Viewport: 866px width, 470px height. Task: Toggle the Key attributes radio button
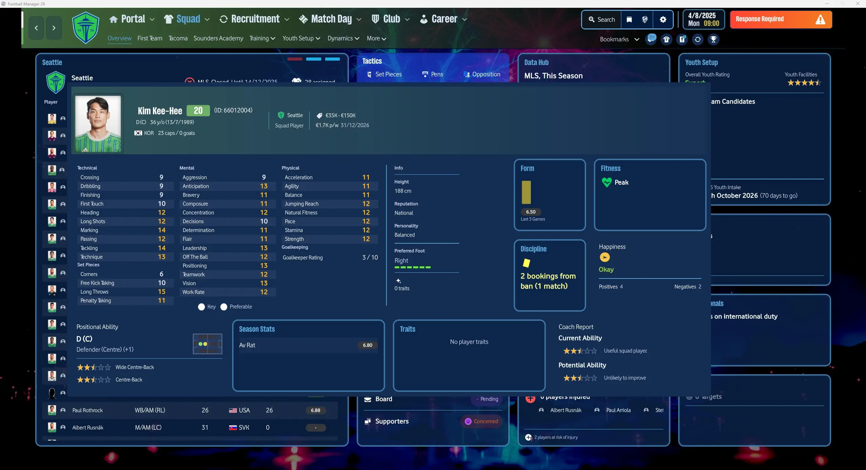(x=201, y=307)
